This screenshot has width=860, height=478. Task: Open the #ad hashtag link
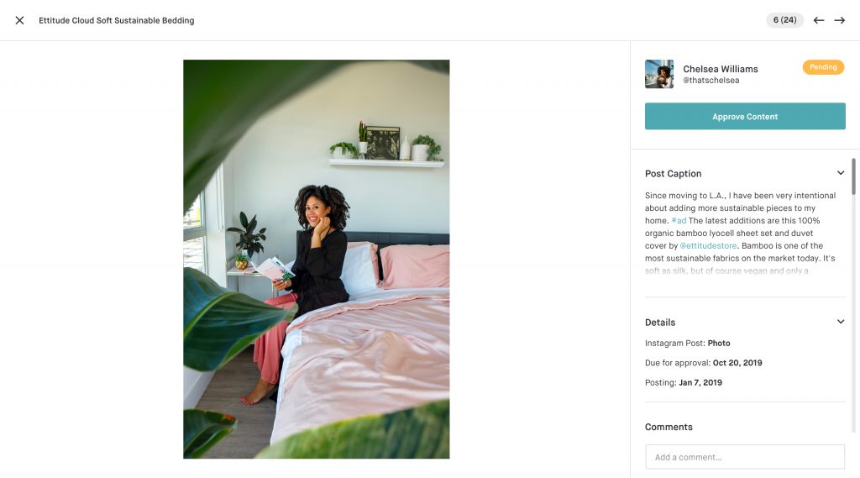point(679,221)
